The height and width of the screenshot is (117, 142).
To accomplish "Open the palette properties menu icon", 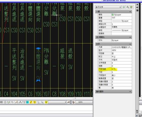I will [x=137, y=10].
